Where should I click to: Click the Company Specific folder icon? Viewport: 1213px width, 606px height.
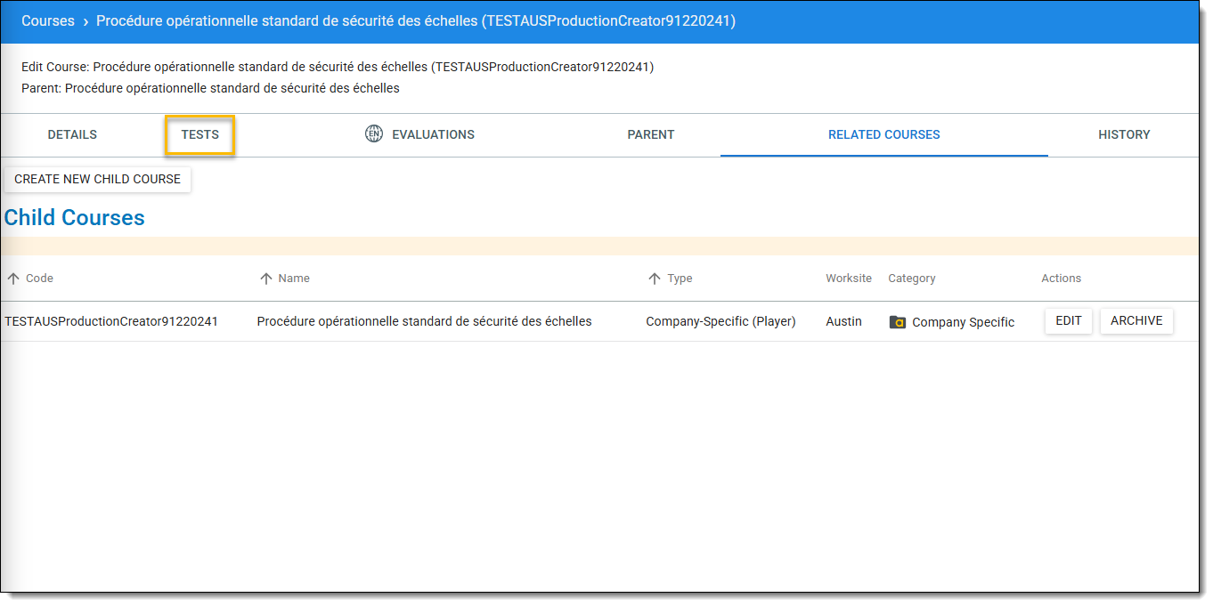(897, 322)
